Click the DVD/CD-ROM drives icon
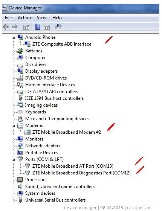162x211 pixels. coord(20,78)
